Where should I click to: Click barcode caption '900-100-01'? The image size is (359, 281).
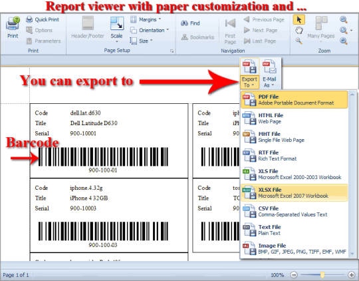[x=103, y=170]
